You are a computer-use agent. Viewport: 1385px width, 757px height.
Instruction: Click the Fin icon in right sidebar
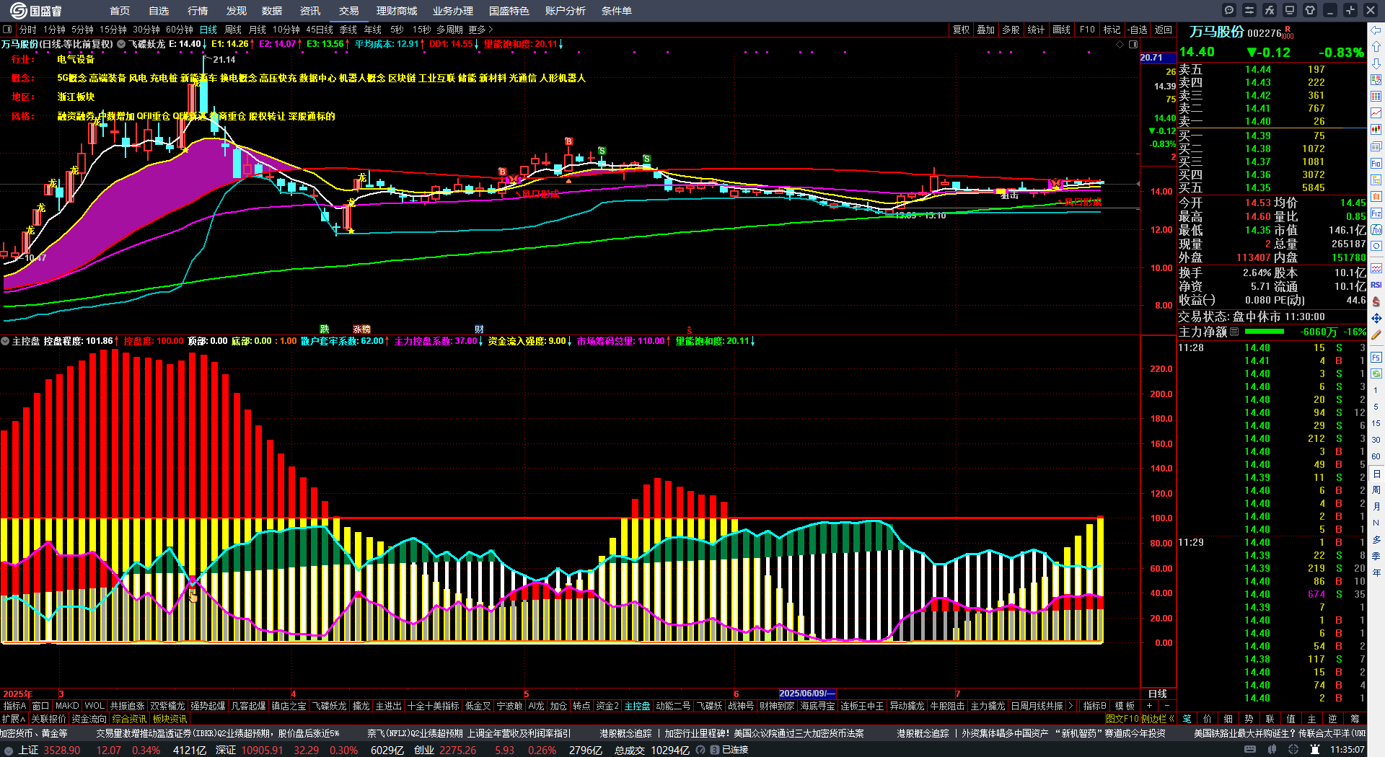click(1376, 164)
